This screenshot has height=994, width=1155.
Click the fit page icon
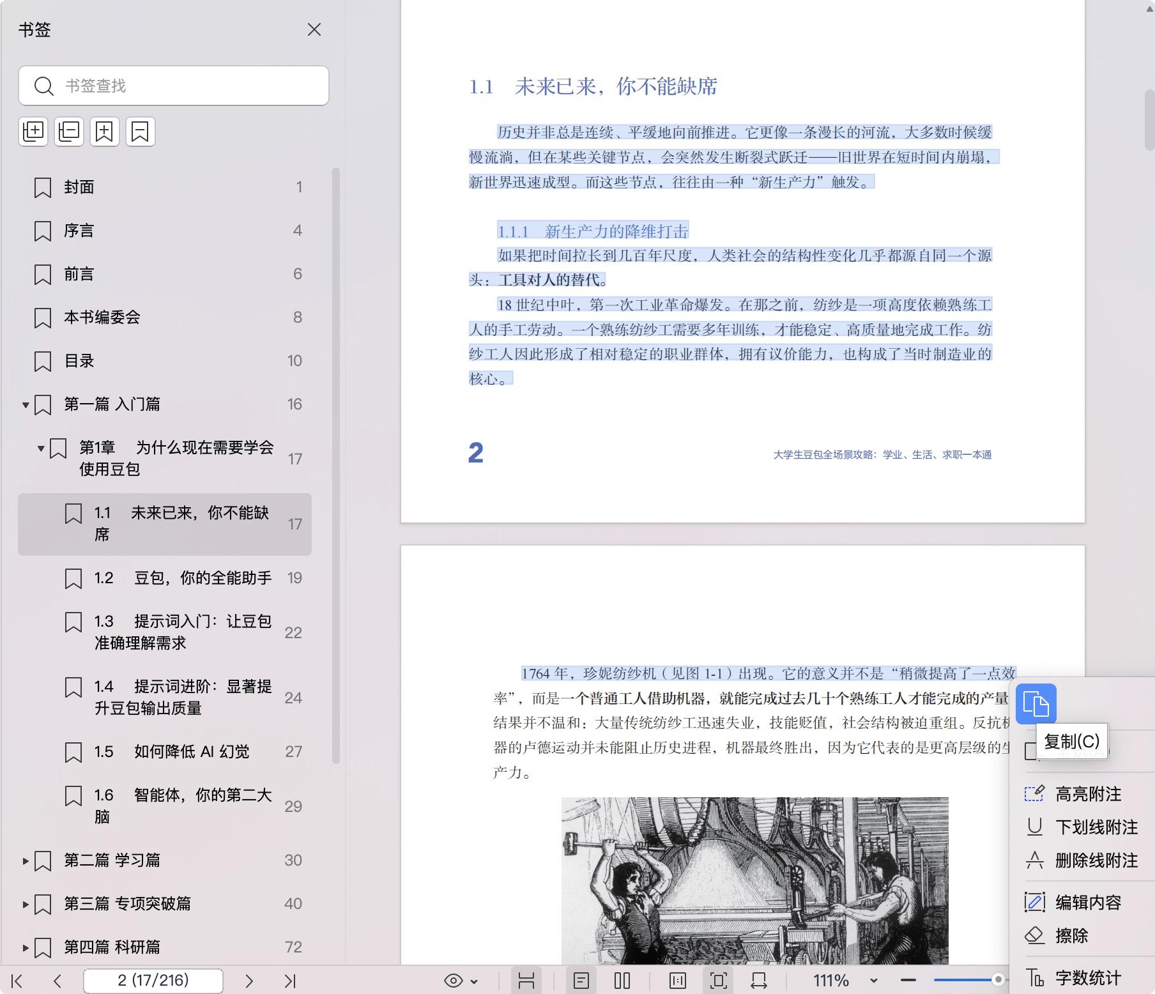click(719, 981)
